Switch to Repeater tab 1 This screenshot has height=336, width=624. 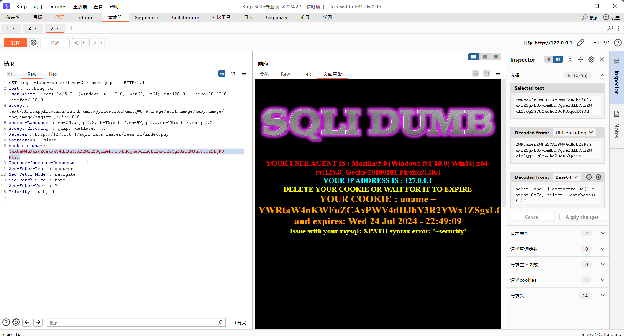tap(8, 28)
